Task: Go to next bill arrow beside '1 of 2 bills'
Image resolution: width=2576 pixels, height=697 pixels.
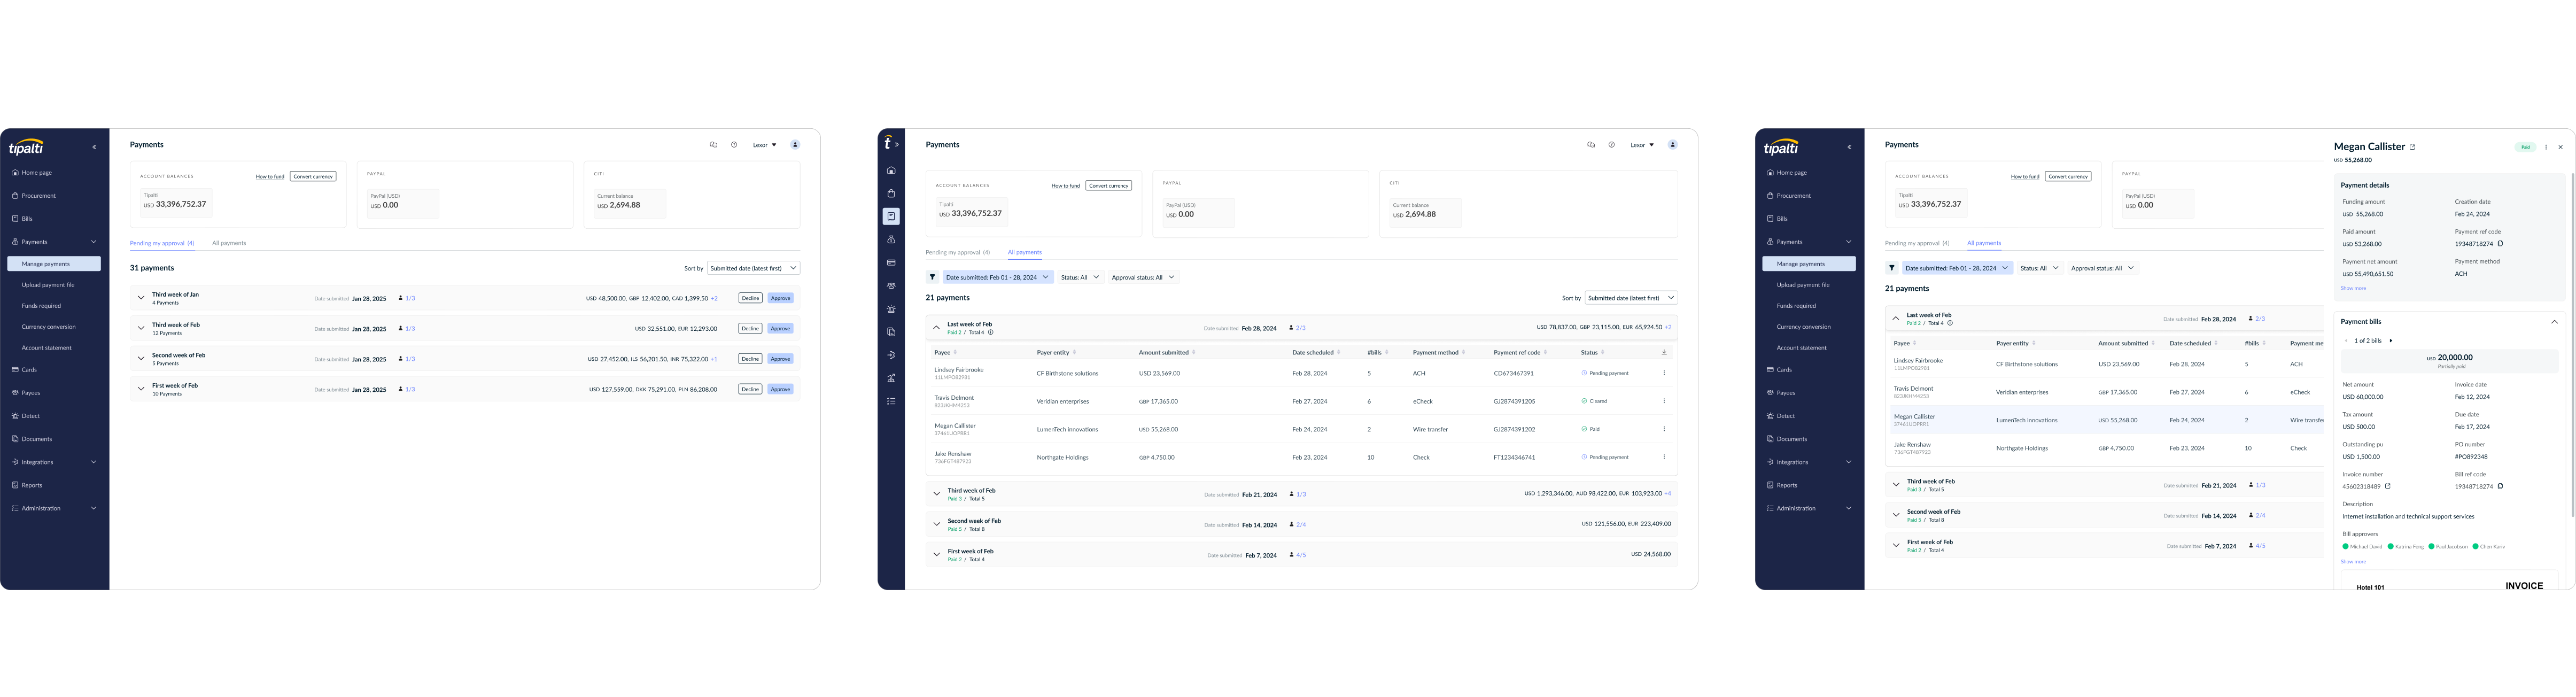Action: (2391, 341)
